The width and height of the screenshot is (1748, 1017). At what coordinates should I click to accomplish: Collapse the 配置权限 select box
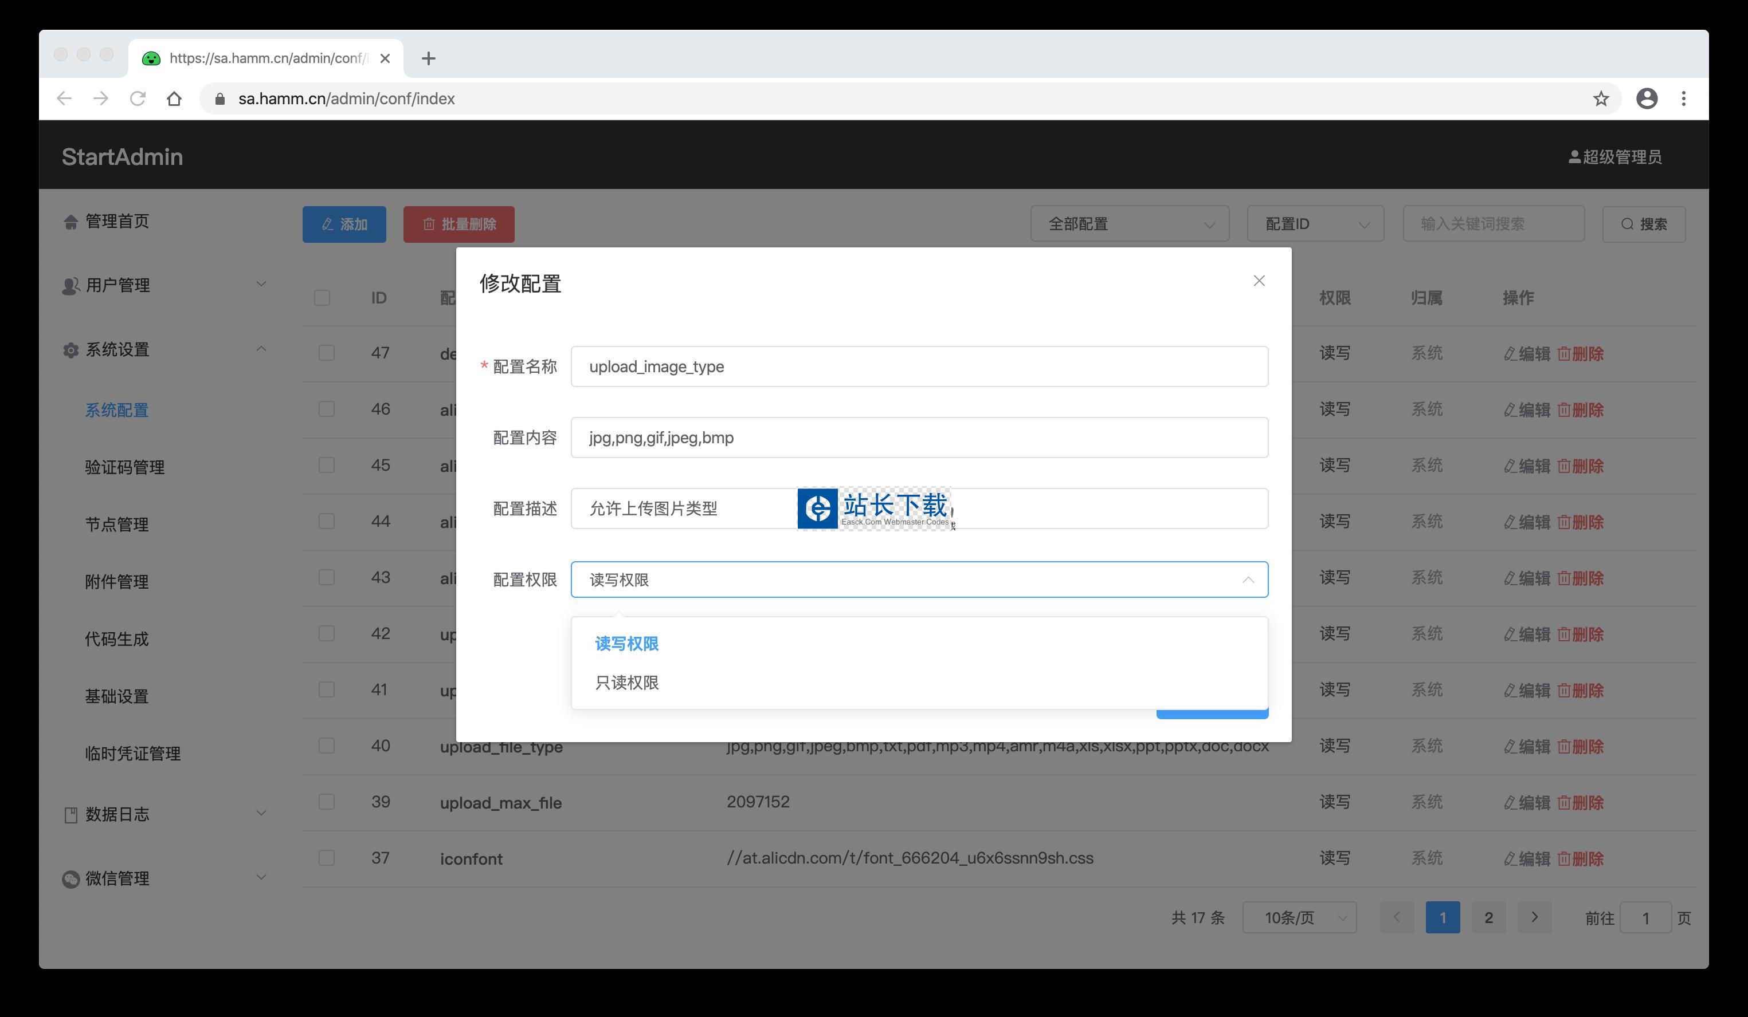pyautogui.click(x=919, y=580)
